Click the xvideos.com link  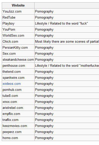[12, 84]
